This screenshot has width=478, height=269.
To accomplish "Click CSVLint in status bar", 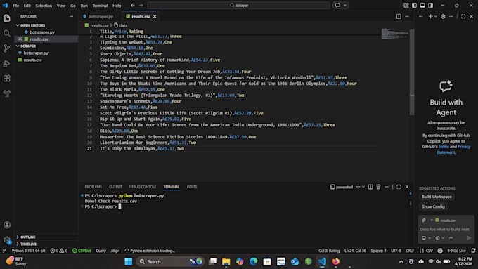I will [82, 251].
